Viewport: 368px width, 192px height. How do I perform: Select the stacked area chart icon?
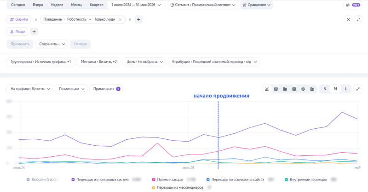coord(276,89)
